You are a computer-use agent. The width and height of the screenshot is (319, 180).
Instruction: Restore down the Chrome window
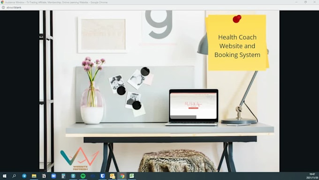click(305, 2)
